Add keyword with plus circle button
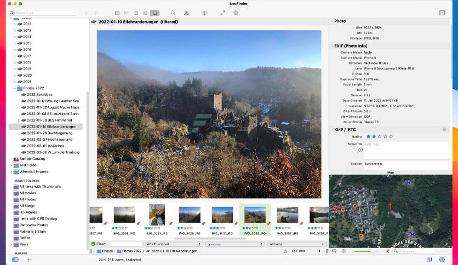 click(x=360, y=150)
